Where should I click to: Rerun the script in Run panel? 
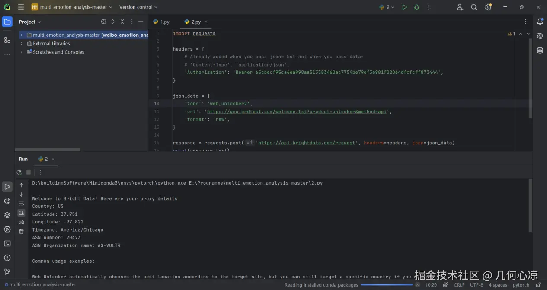tap(19, 172)
